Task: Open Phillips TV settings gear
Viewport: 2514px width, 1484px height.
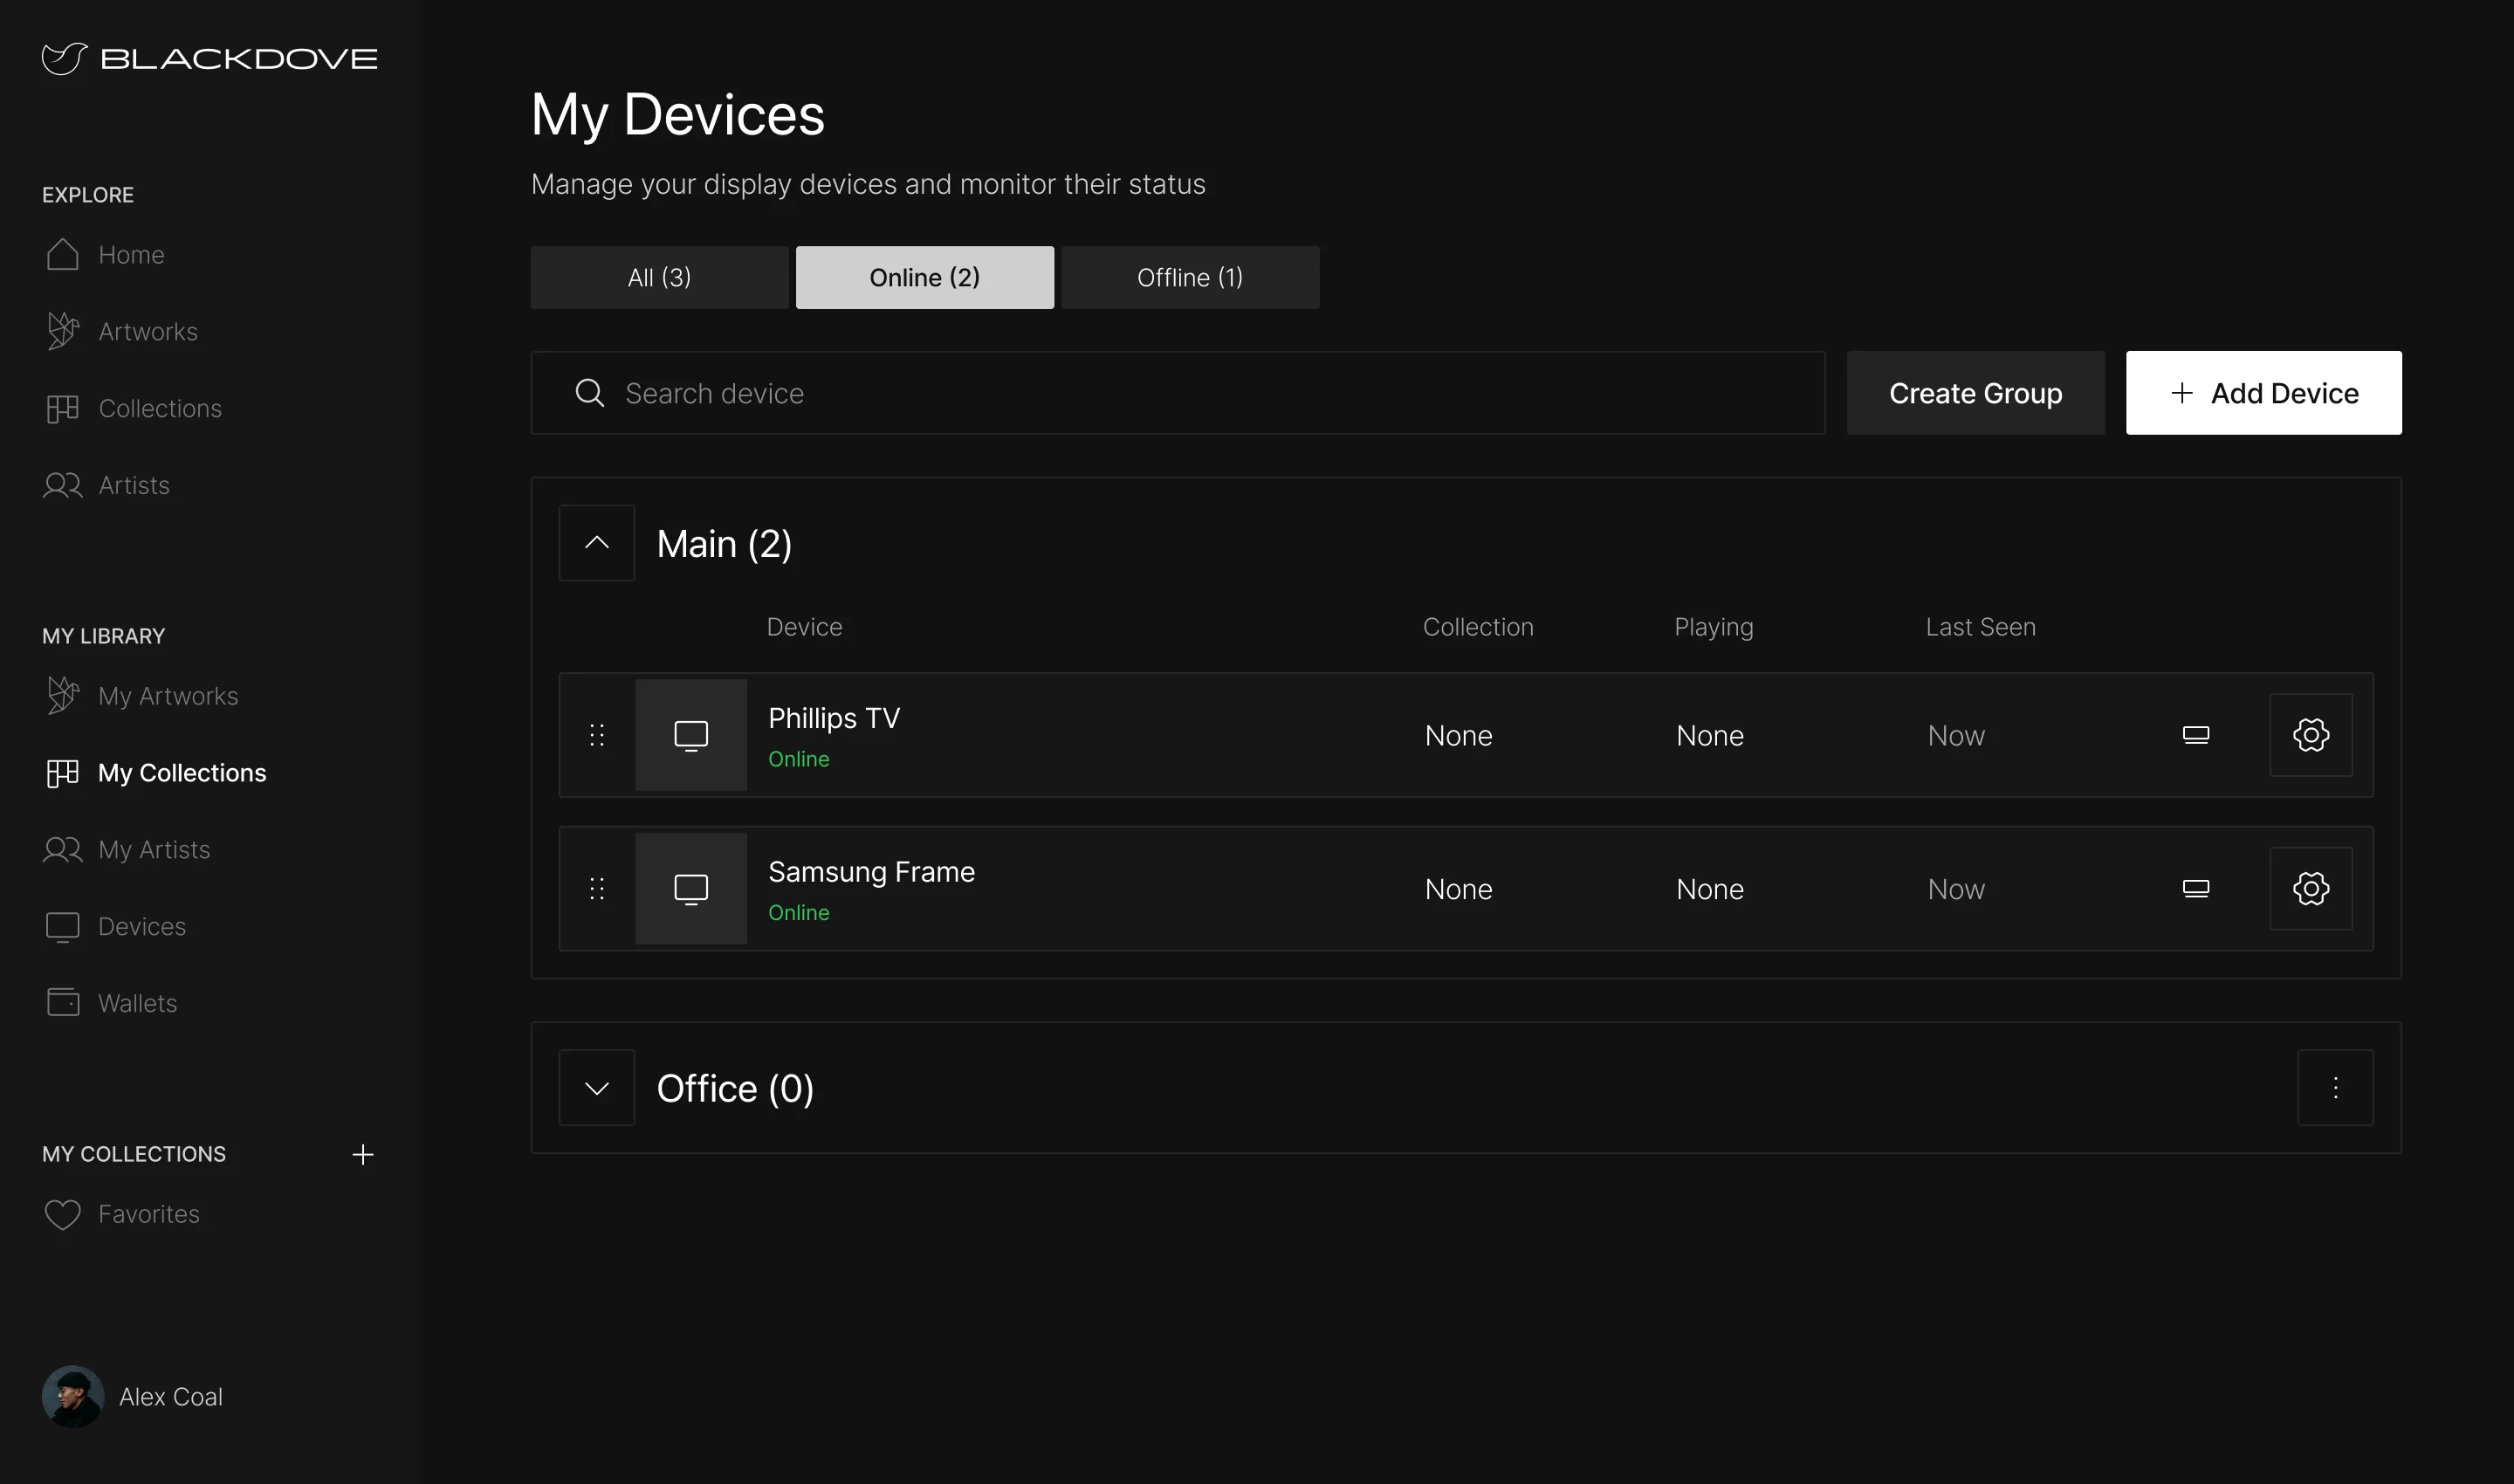Action: click(x=2311, y=736)
